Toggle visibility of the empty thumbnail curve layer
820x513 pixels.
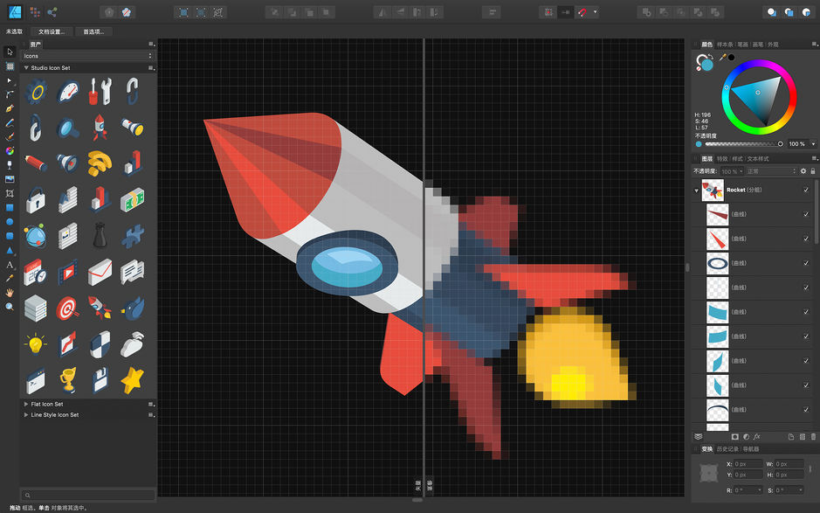pyautogui.click(x=806, y=288)
